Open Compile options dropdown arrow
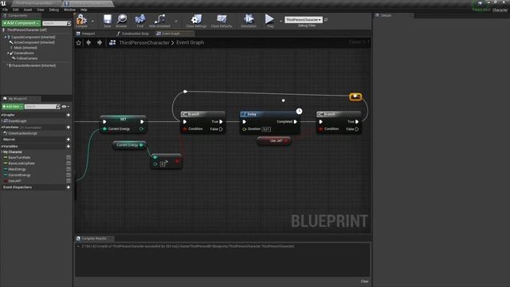Image resolution: width=510 pixels, height=287 pixels. [x=92, y=22]
